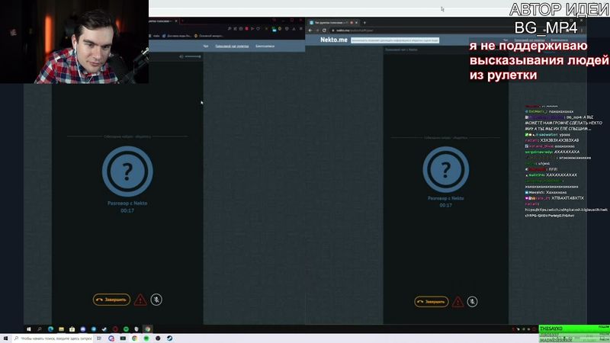610x343 pixels.
Task: Click the Windows taskbar search box
Action: [x=53, y=338]
